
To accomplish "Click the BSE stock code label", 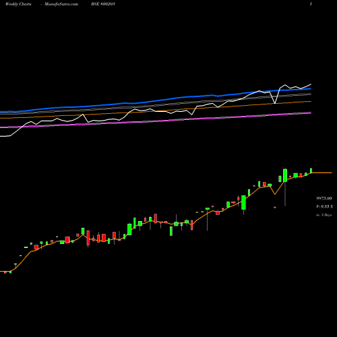I will click(x=103, y=4).
